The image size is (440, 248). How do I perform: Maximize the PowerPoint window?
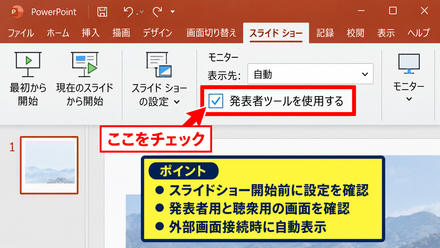393,11
